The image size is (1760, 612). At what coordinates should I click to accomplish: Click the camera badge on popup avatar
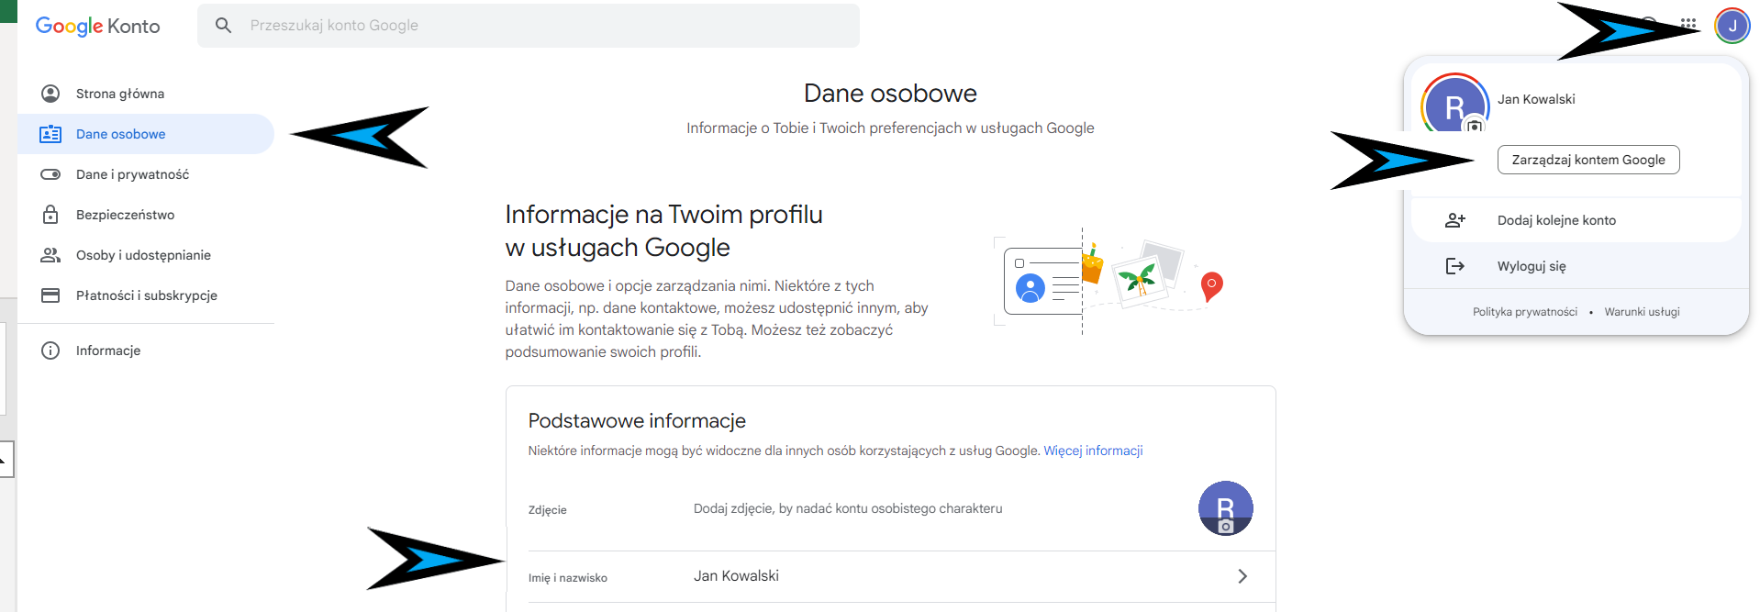(x=1475, y=126)
